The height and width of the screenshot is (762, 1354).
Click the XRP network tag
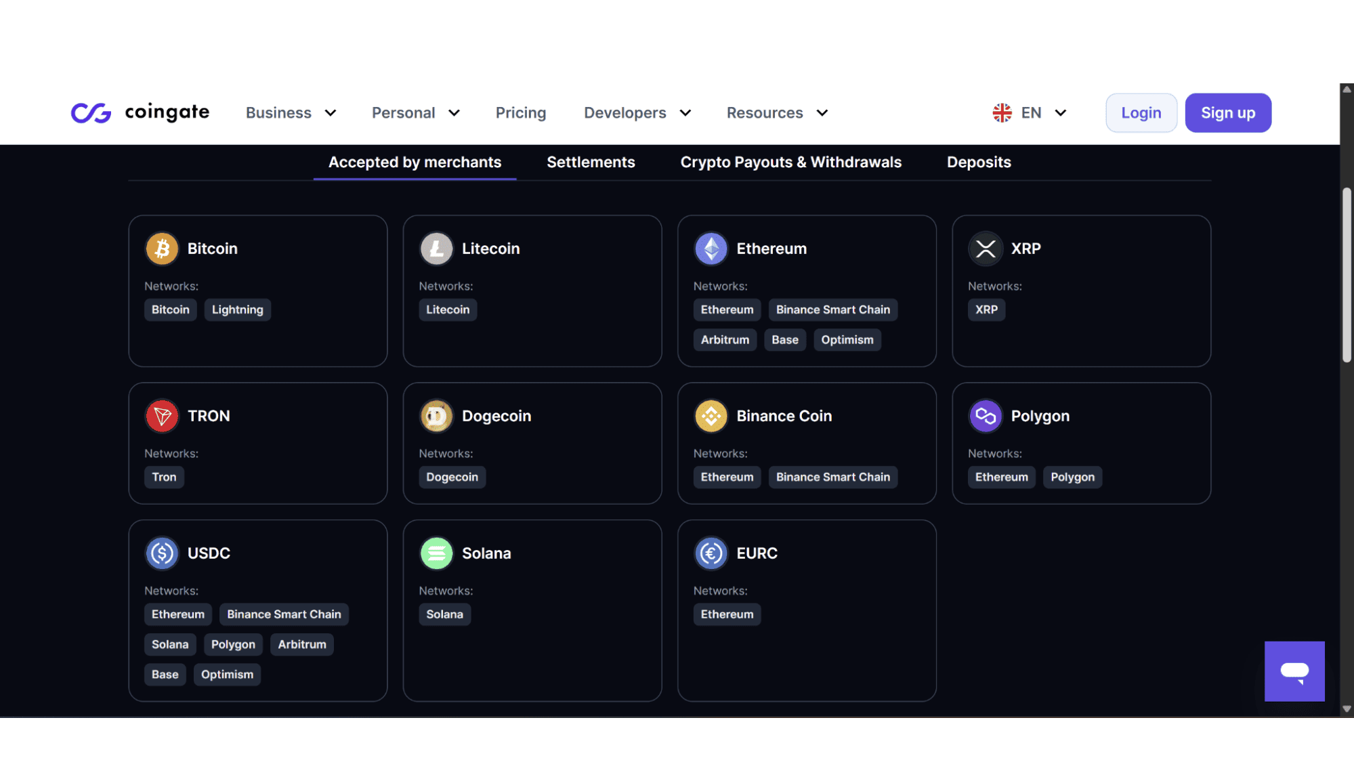[986, 310]
